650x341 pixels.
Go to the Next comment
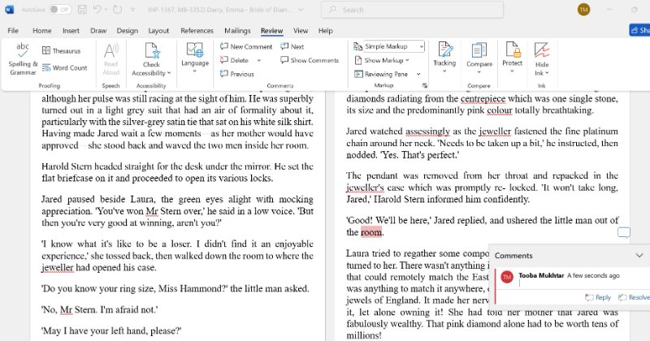pos(292,47)
